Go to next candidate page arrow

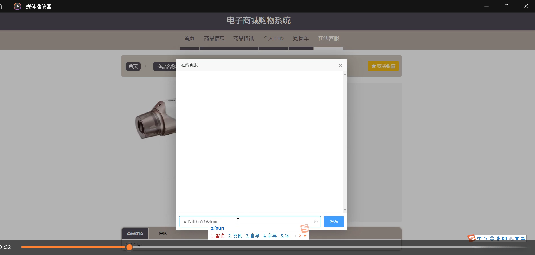300,236
